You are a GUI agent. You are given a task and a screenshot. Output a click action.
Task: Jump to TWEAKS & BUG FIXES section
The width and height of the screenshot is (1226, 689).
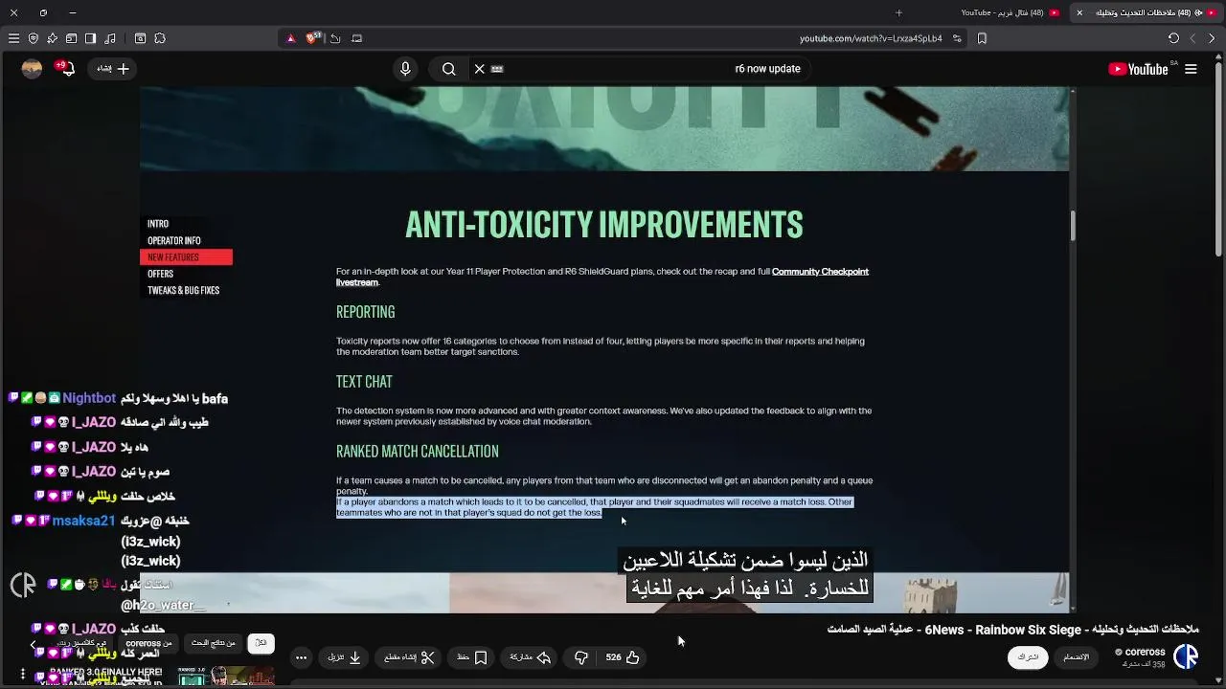[x=184, y=290]
